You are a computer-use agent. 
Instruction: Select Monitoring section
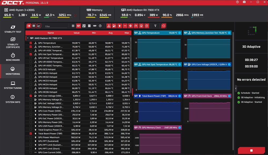(x=13, y=71)
